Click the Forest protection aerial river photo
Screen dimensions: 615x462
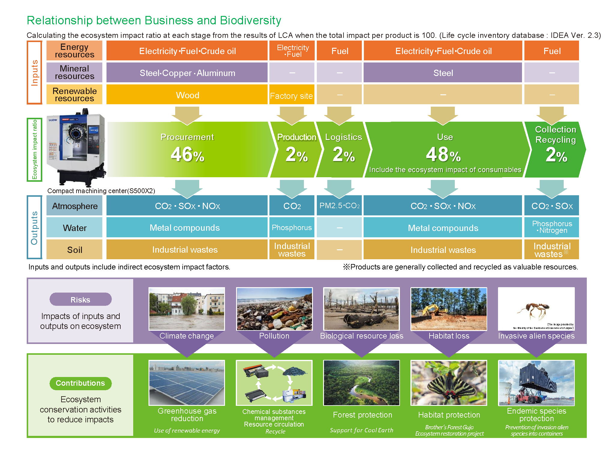(361, 383)
